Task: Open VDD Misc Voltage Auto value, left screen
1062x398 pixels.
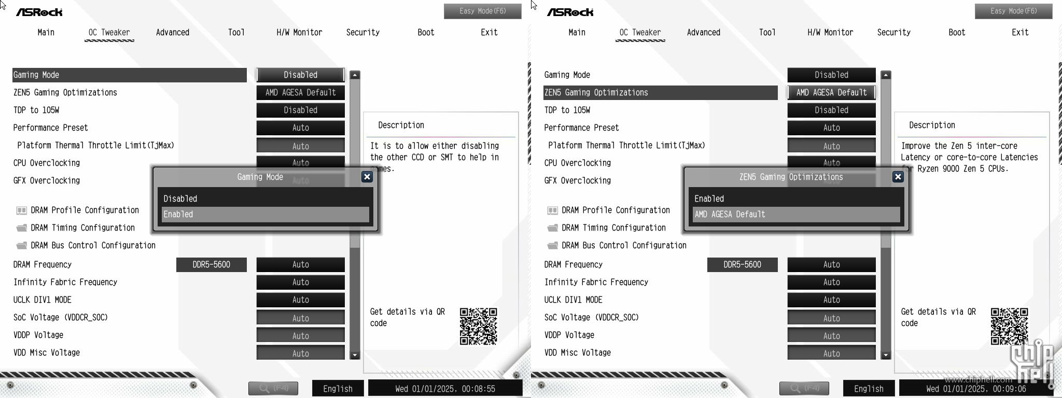Action: (301, 353)
